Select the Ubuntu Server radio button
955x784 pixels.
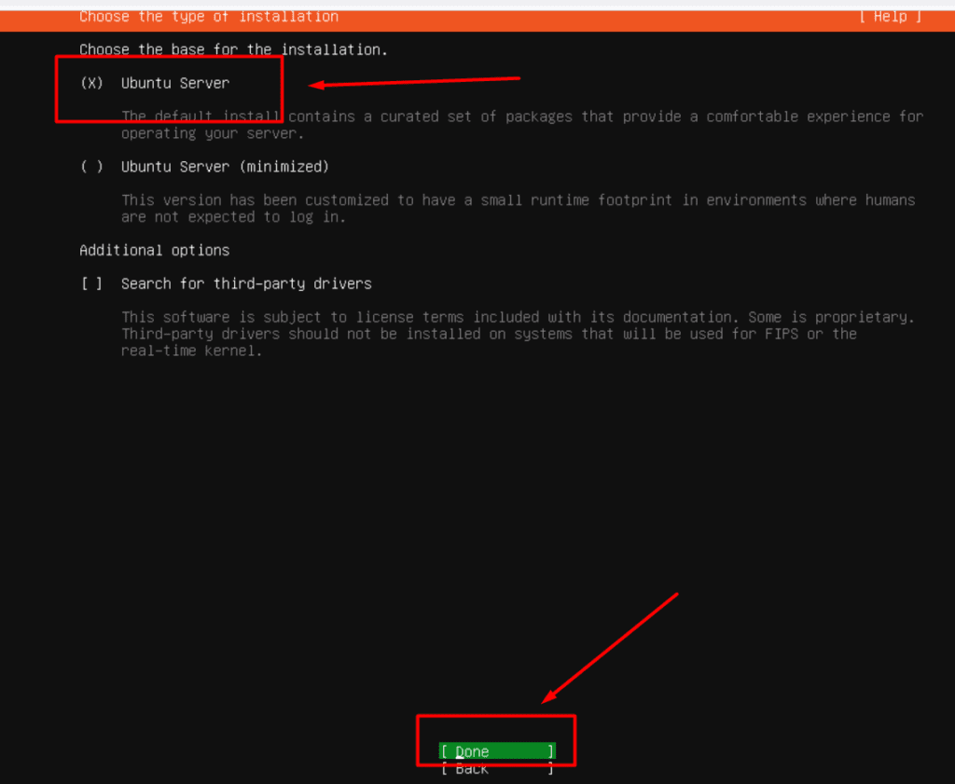click(91, 83)
